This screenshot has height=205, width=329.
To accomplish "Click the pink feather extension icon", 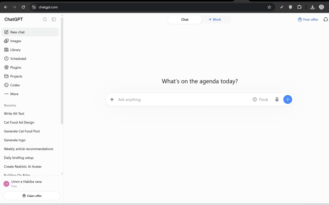I will tap(281, 7).
